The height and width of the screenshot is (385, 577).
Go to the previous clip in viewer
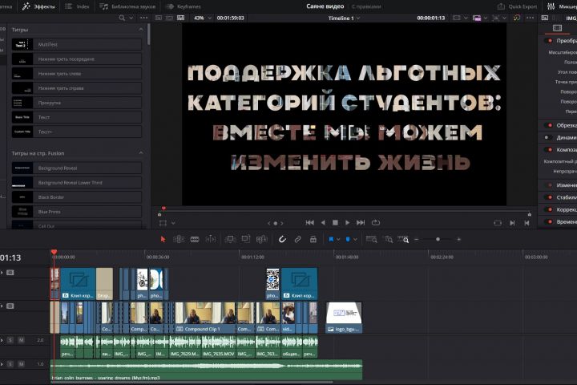point(527,223)
